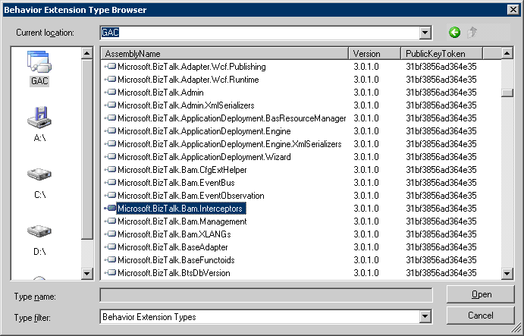Click the Cancel button
Screen dimensions: 524x336
point(480,316)
